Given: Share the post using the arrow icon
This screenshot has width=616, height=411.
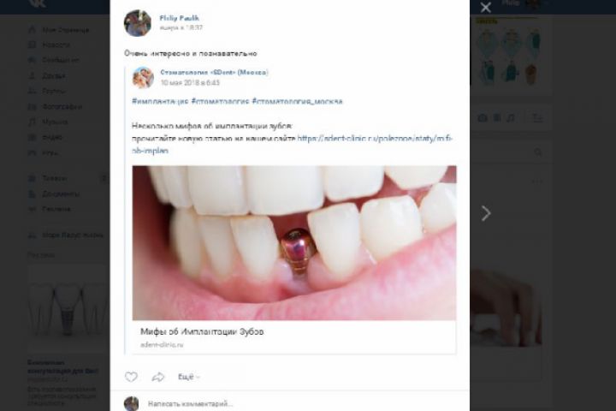Looking at the screenshot, I should [158, 377].
